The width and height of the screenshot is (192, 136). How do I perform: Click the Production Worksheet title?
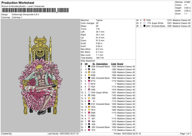pos(18,3)
